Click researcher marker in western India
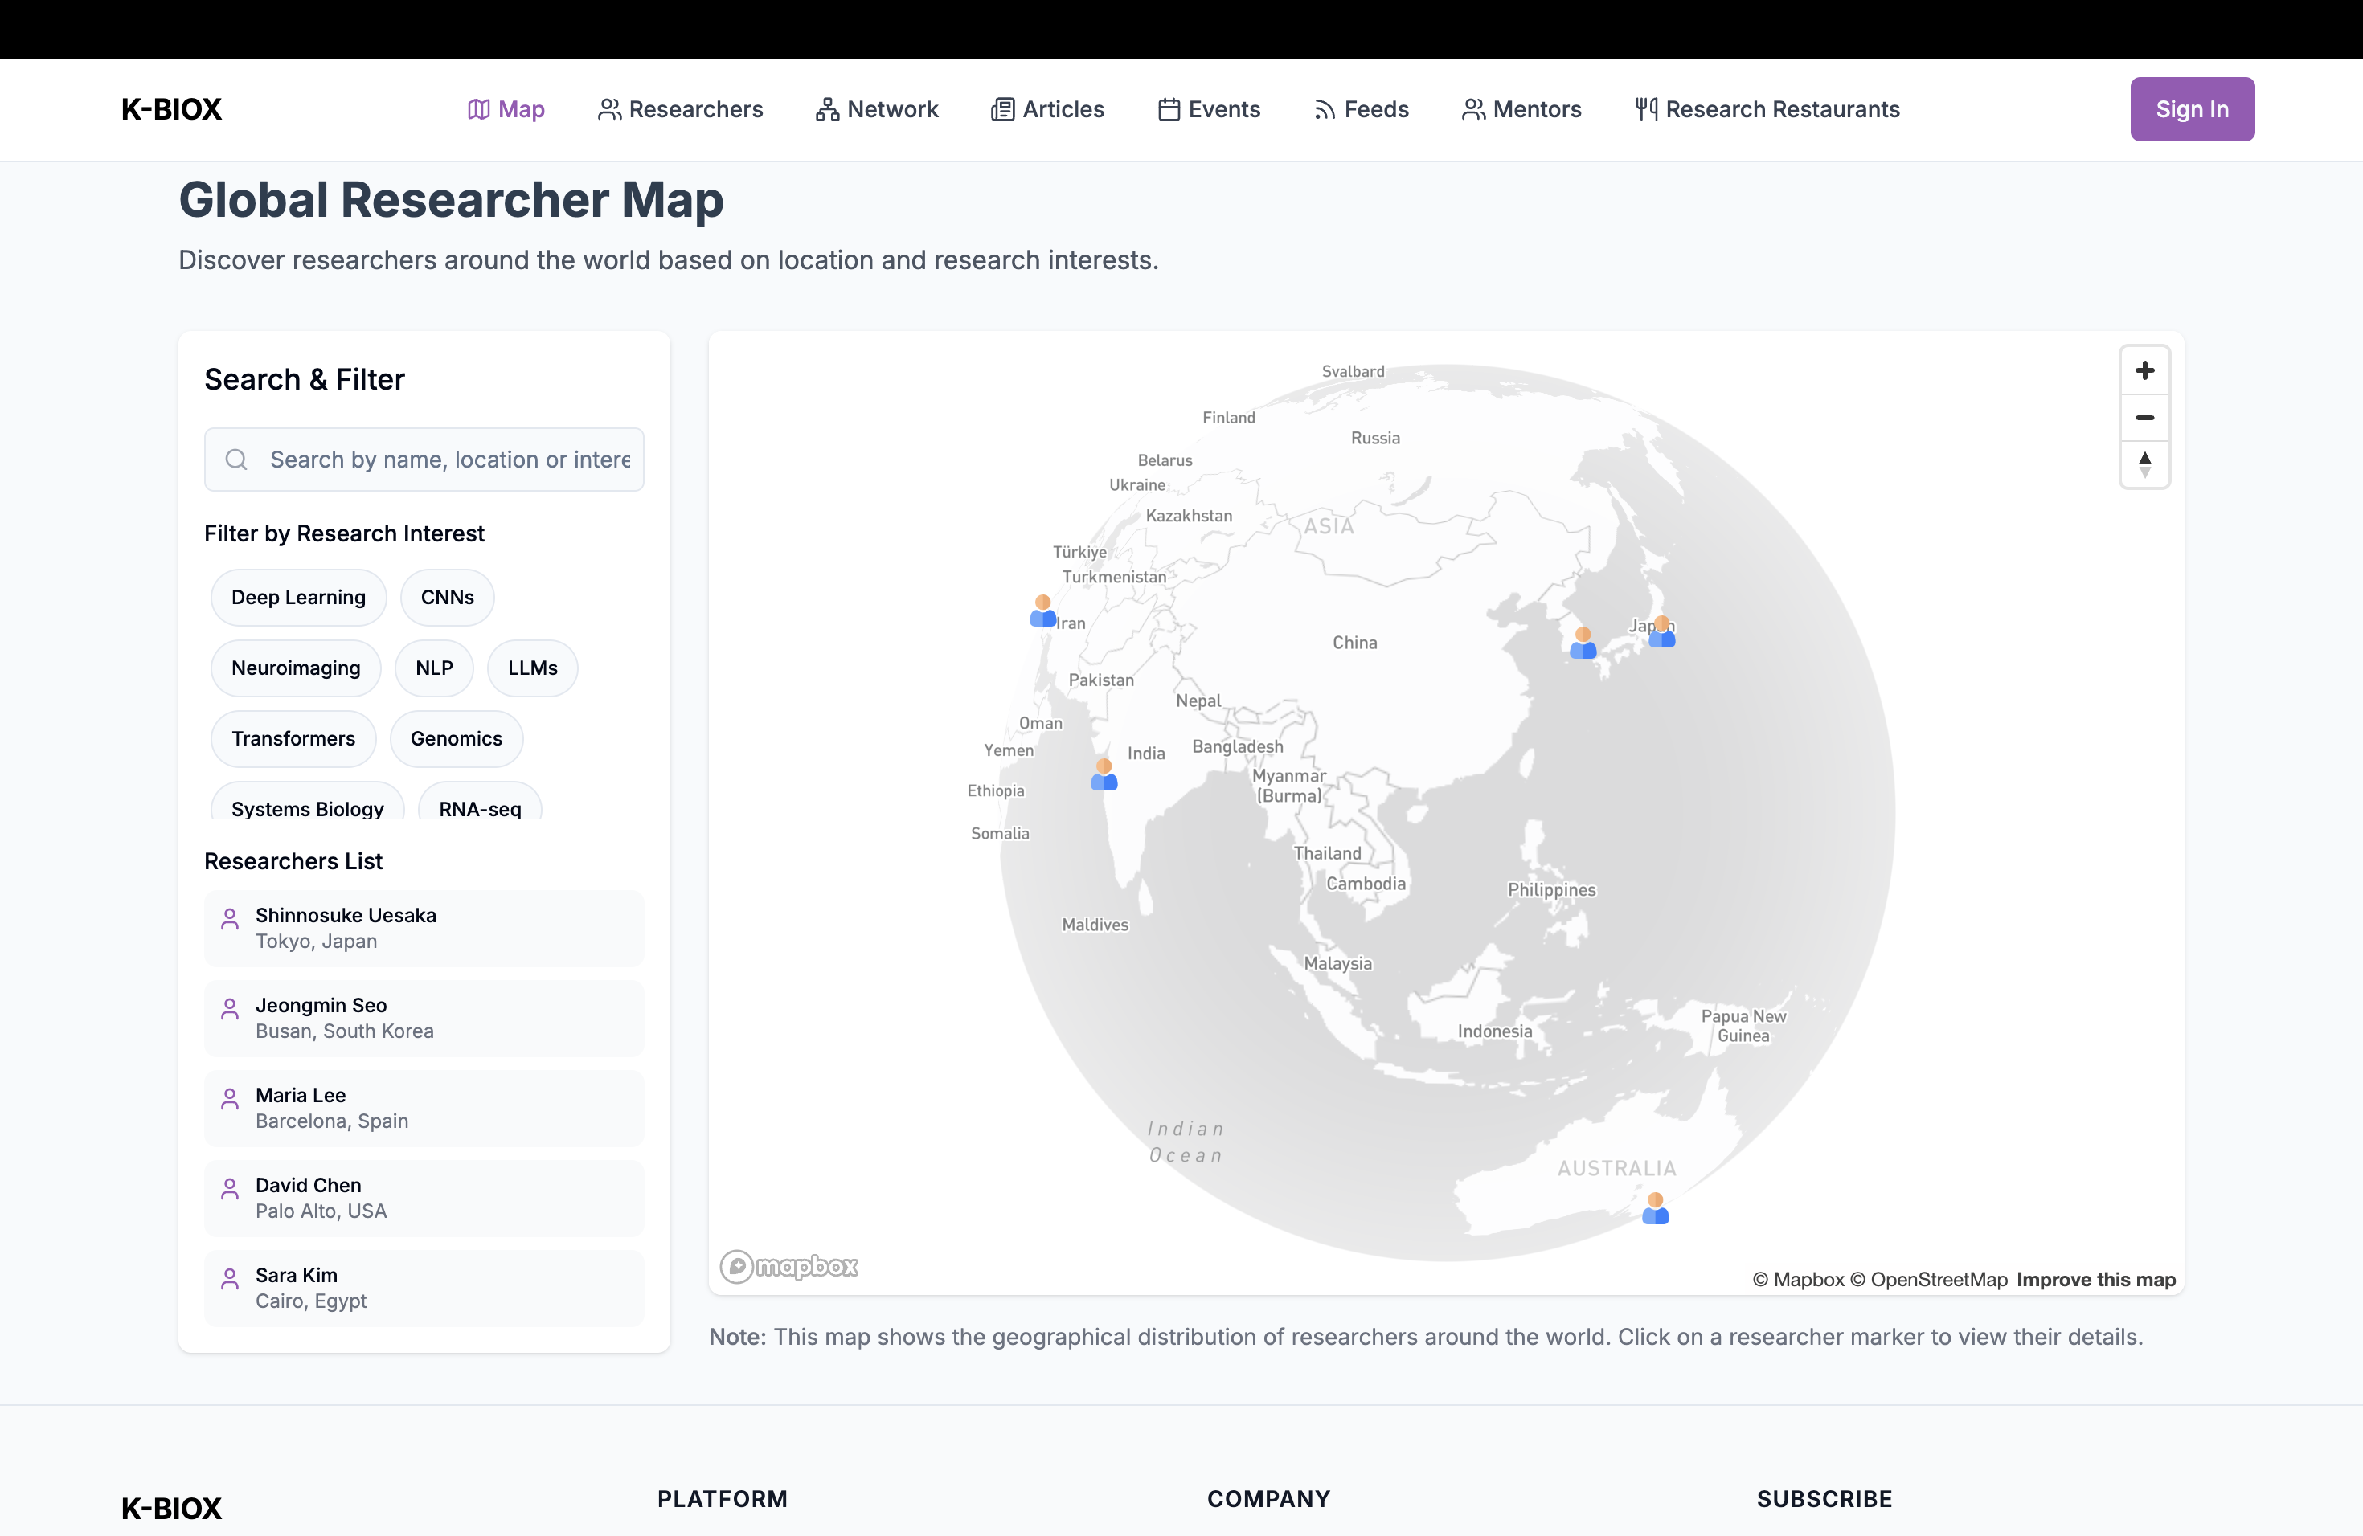 tap(1103, 775)
